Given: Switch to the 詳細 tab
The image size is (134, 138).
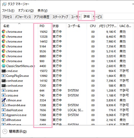Looking at the screenshot, I should pos(86,16).
